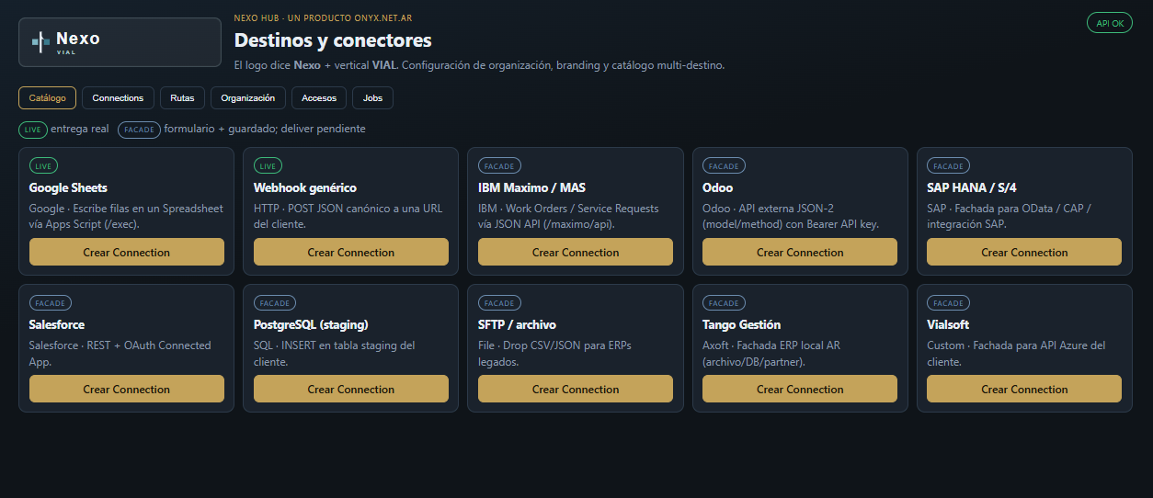Create Connection for SAP HANA / S/4
The height and width of the screenshot is (498, 1153).
1024,252
